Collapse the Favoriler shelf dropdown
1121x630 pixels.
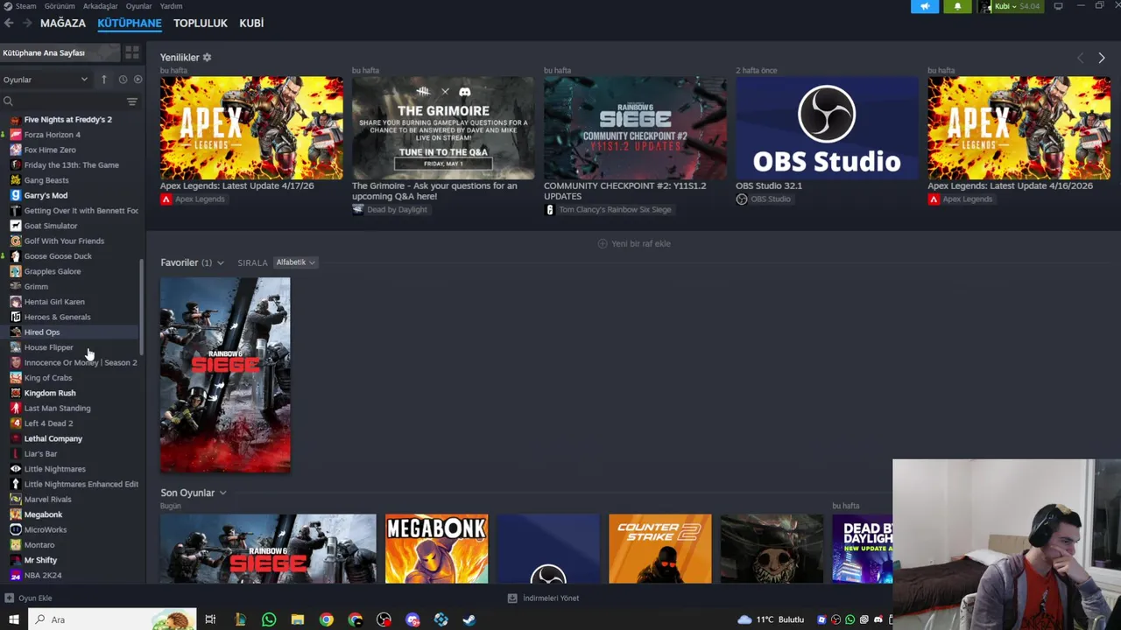click(220, 262)
